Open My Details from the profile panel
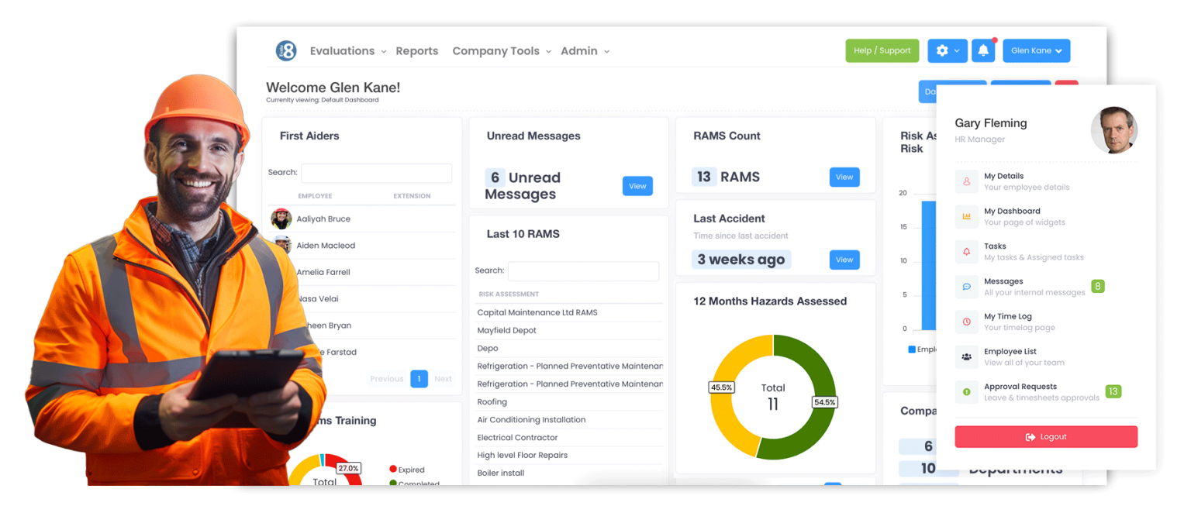Image resolution: width=1191 pixels, height=513 pixels. (966, 181)
